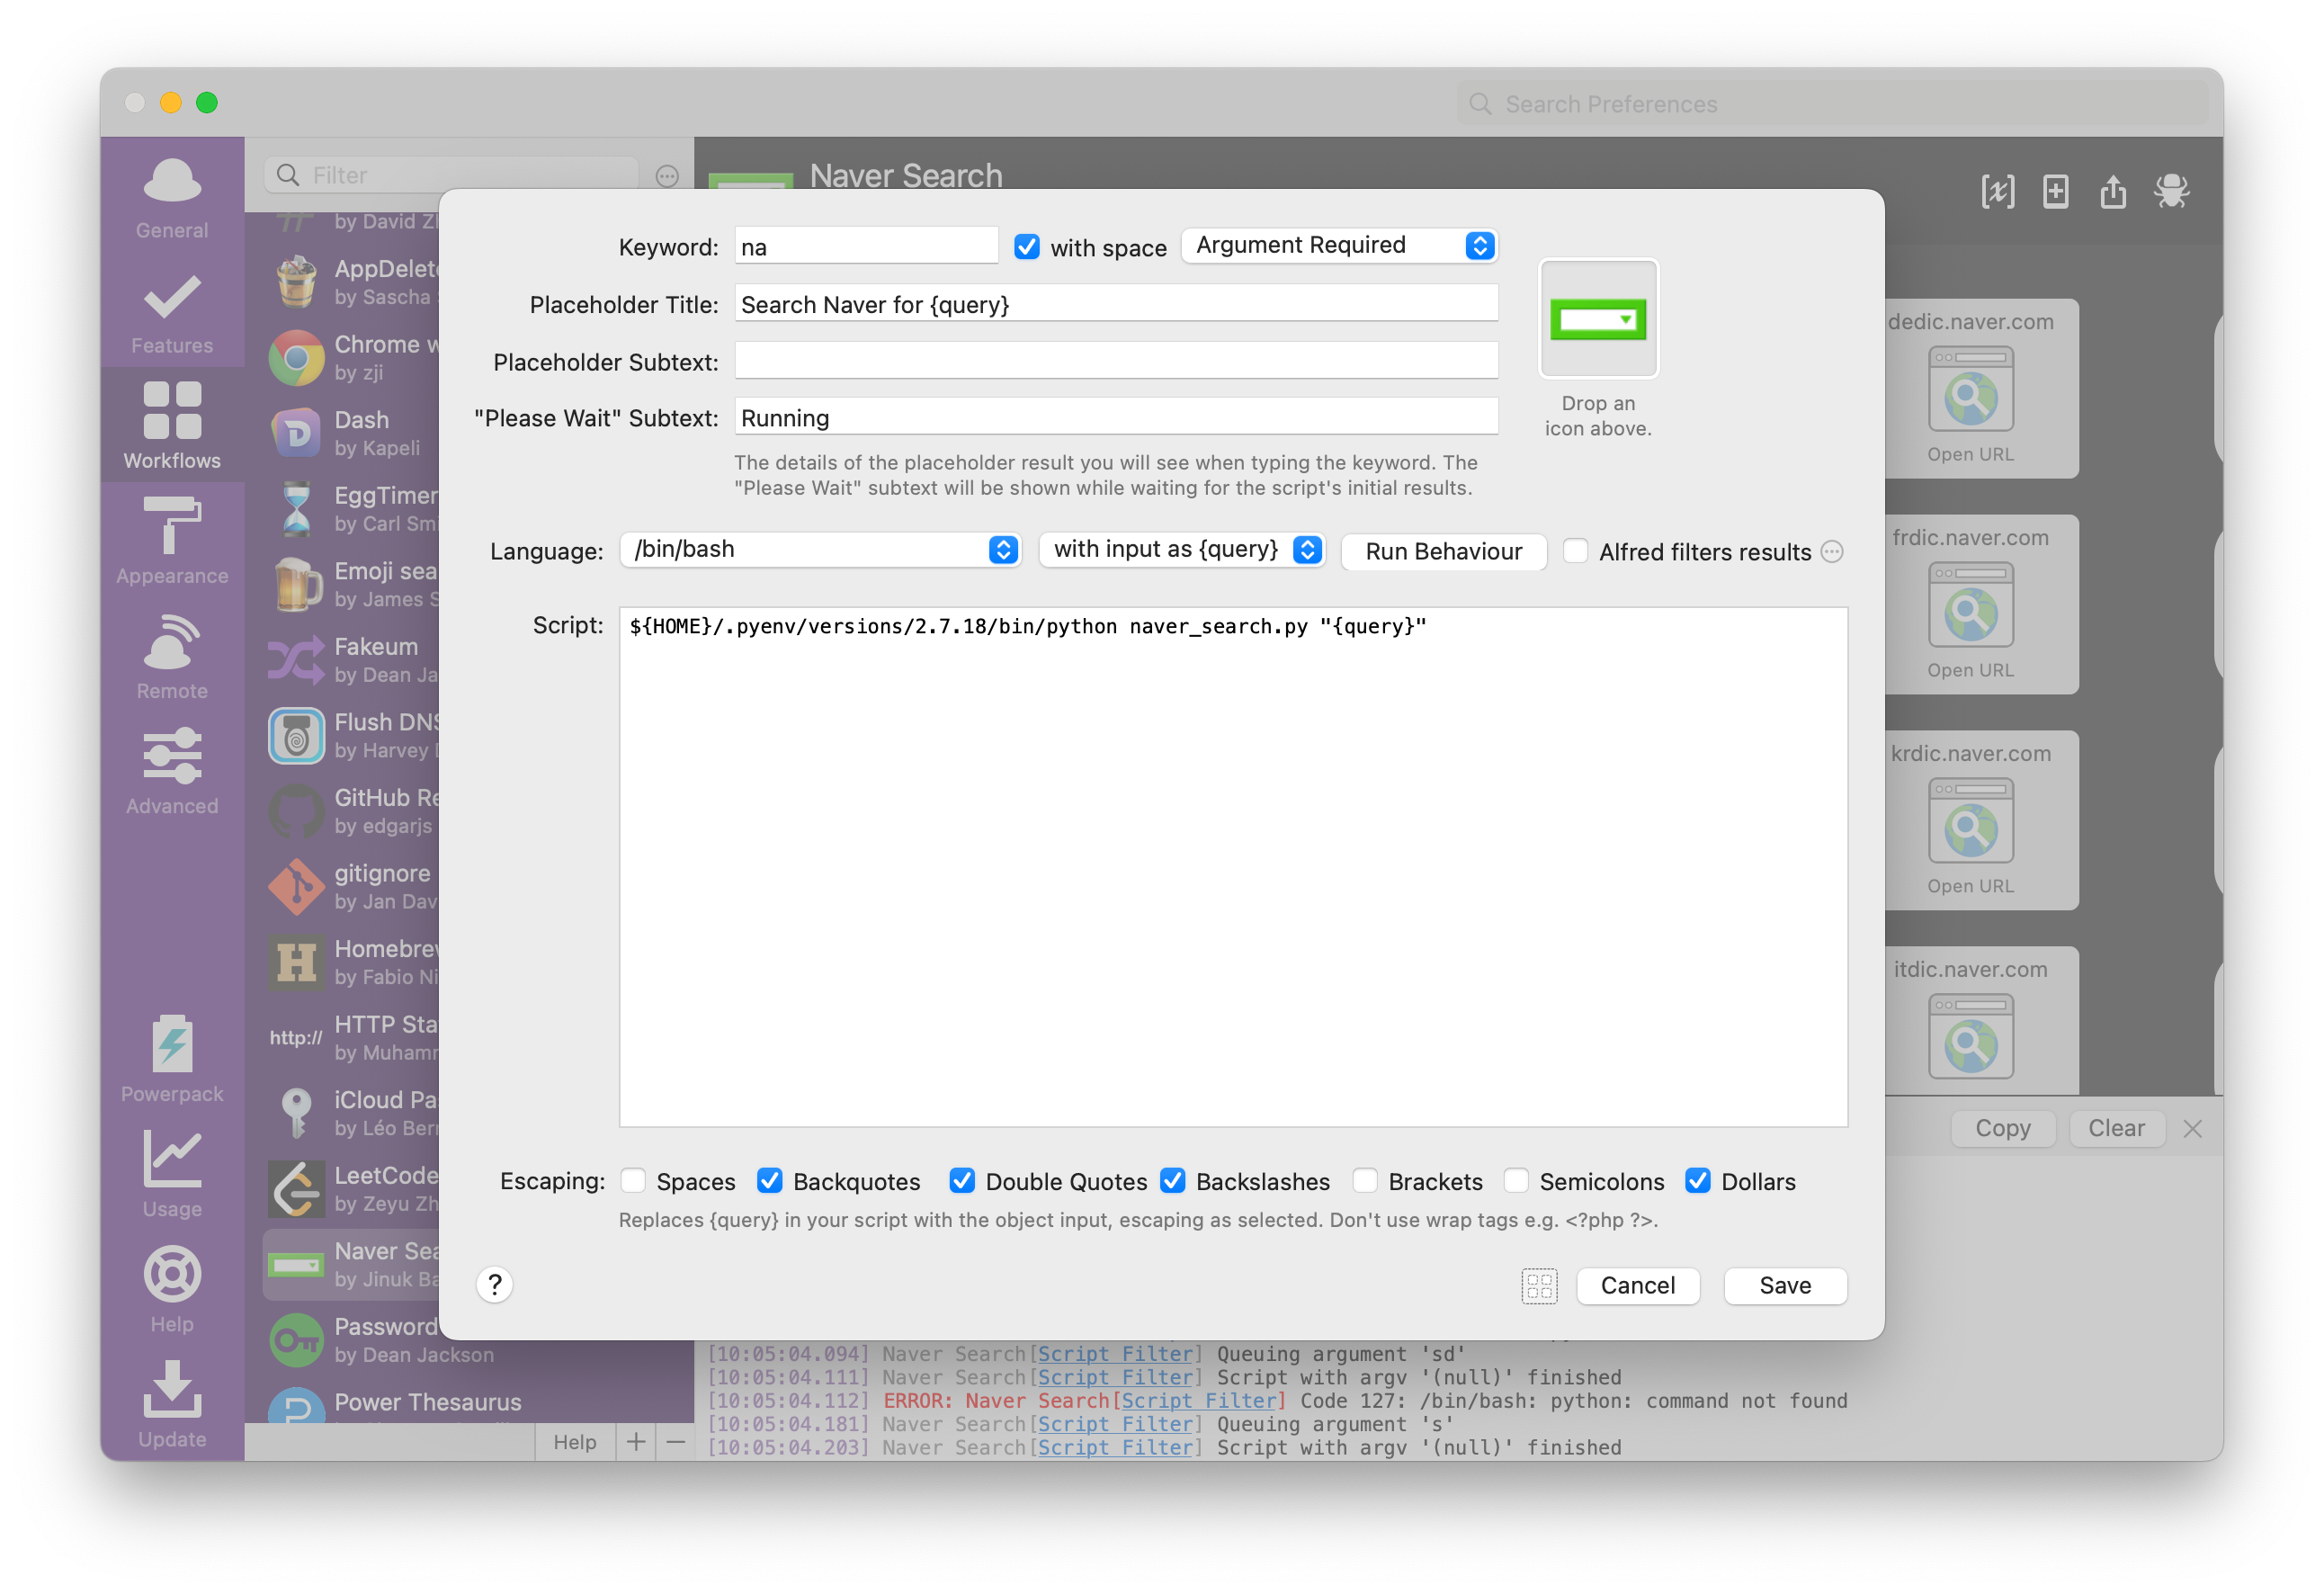
Task: Disable the 'with space' checkbox
Action: [1027, 246]
